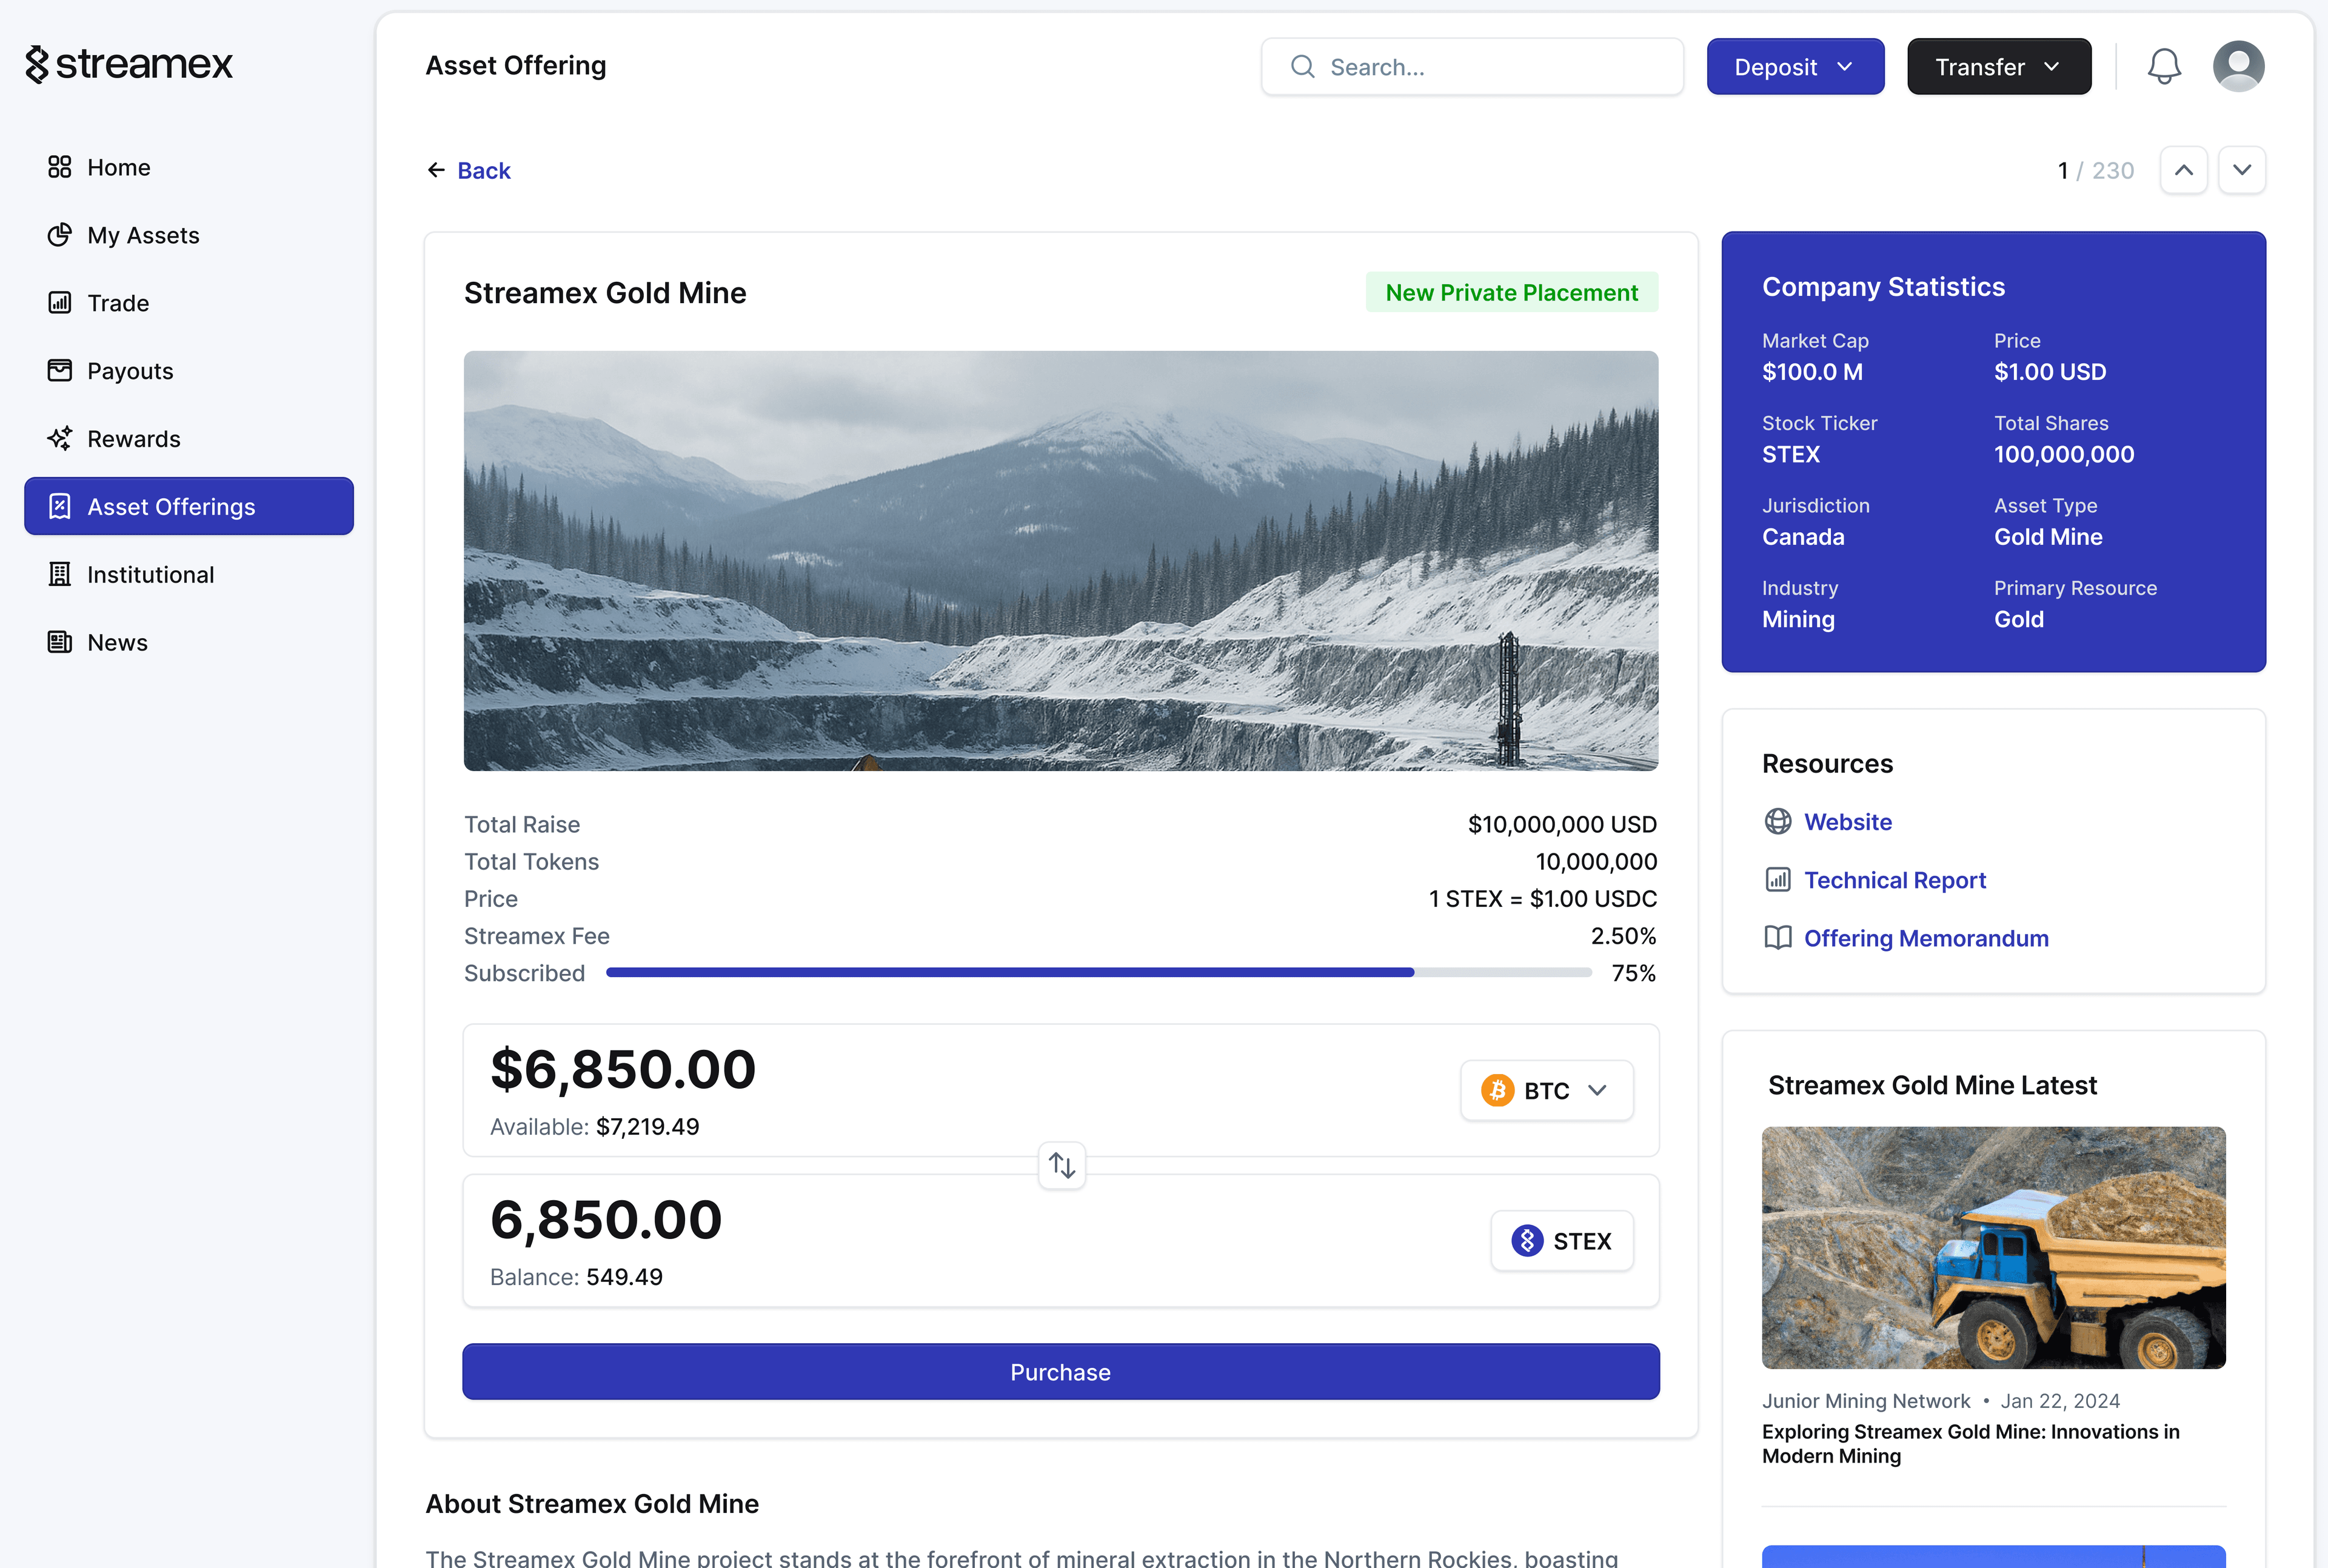The height and width of the screenshot is (1568, 2328).
Task: Select Asset Offerings in the sidebar
Action: pyautogui.click(x=189, y=507)
